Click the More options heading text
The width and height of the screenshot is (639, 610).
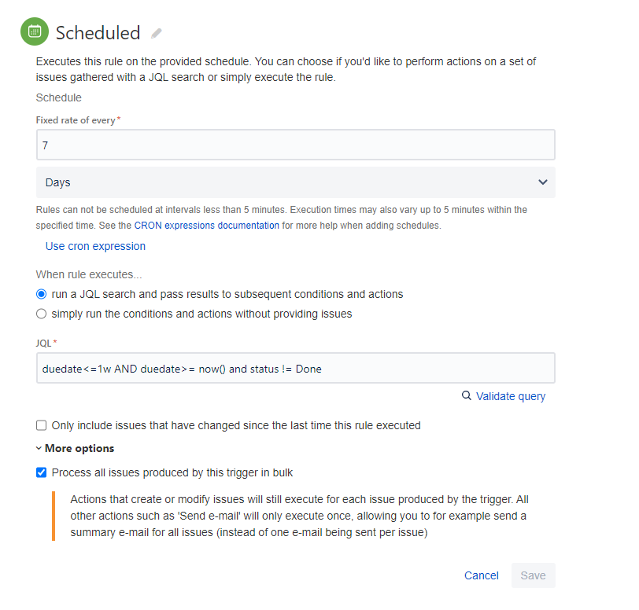coord(79,448)
